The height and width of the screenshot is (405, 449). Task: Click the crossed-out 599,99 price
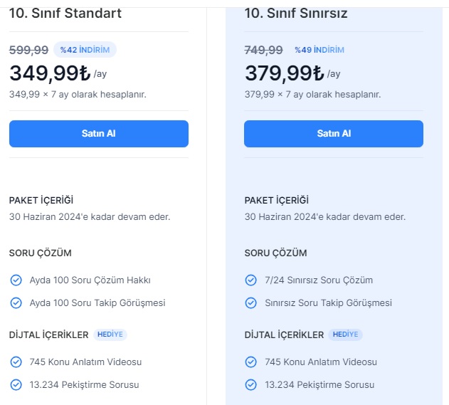[x=28, y=50]
